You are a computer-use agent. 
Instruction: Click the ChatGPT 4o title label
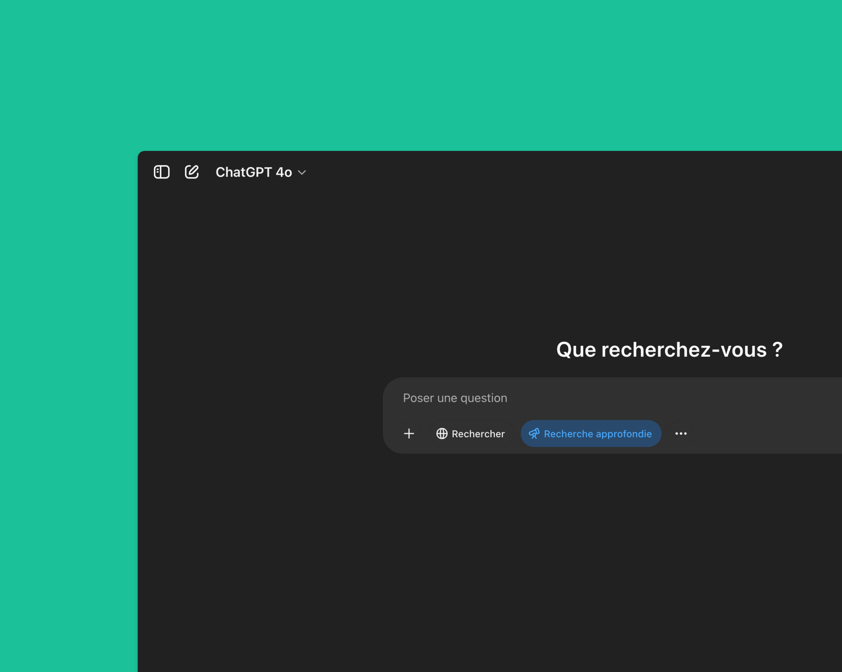pos(254,172)
